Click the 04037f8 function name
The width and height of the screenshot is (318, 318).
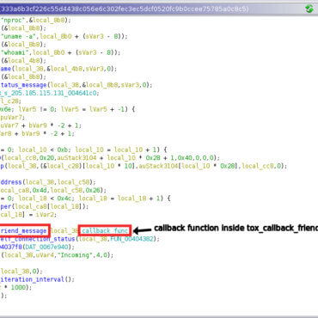pyautogui.click(x=11, y=247)
